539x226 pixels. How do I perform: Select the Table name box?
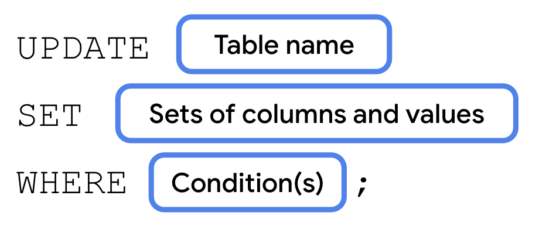coord(284,44)
